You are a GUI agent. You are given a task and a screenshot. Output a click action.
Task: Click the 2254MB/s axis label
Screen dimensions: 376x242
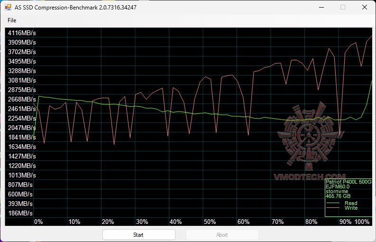click(22, 118)
